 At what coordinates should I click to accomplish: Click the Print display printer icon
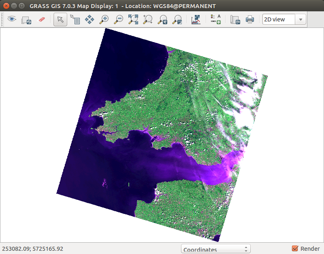tap(250, 19)
